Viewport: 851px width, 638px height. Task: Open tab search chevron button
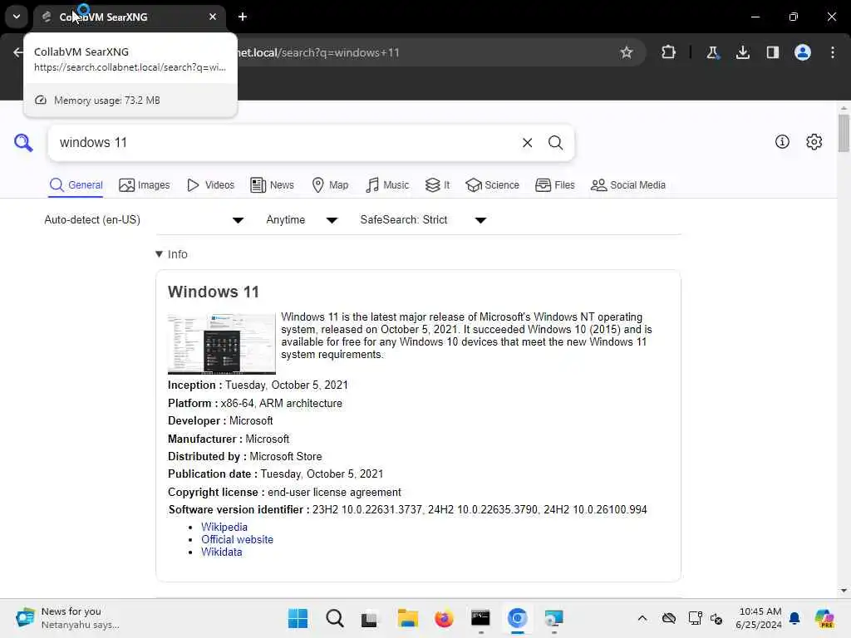coord(17,17)
